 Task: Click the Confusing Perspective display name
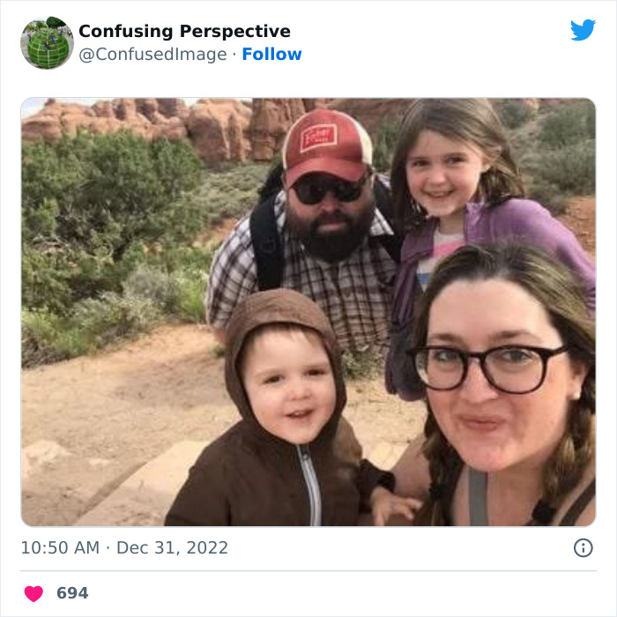[x=184, y=32]
